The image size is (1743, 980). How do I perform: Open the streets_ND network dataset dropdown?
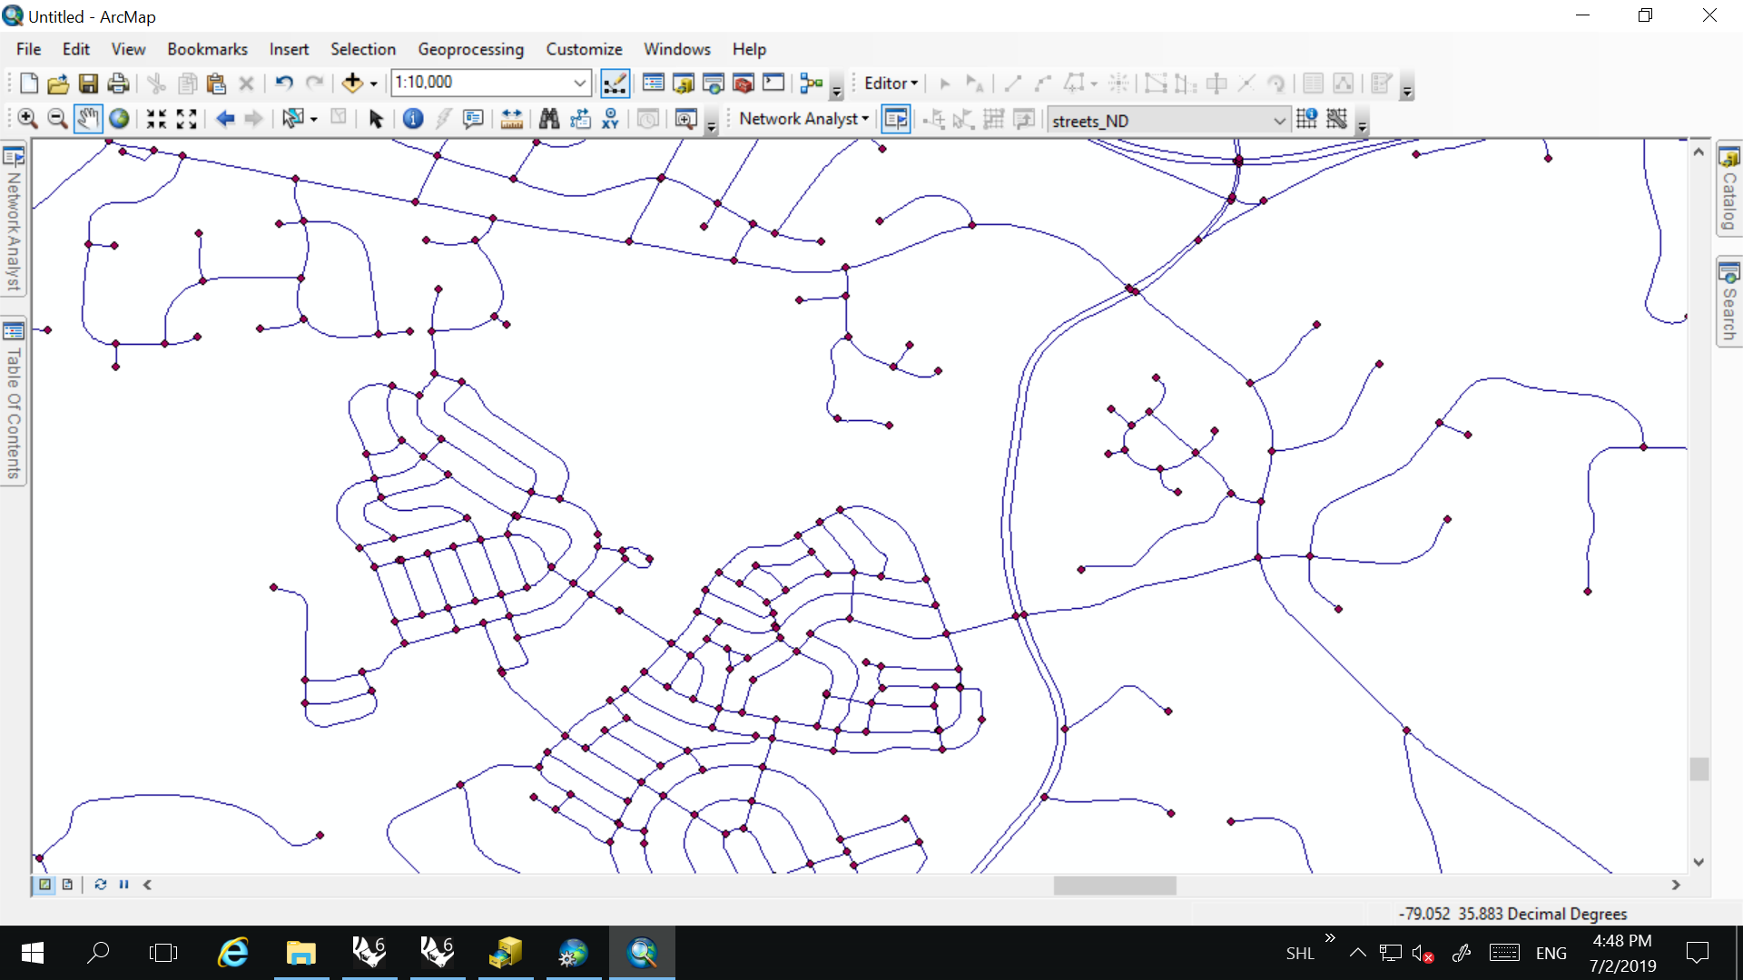click(1279, 121)
